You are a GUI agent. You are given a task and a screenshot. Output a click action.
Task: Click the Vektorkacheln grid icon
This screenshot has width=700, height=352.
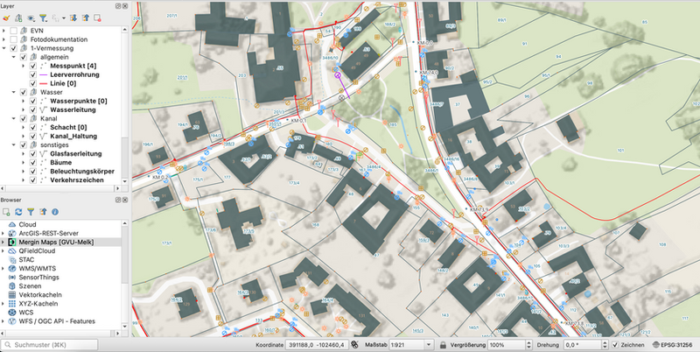[x=12, y=295]
